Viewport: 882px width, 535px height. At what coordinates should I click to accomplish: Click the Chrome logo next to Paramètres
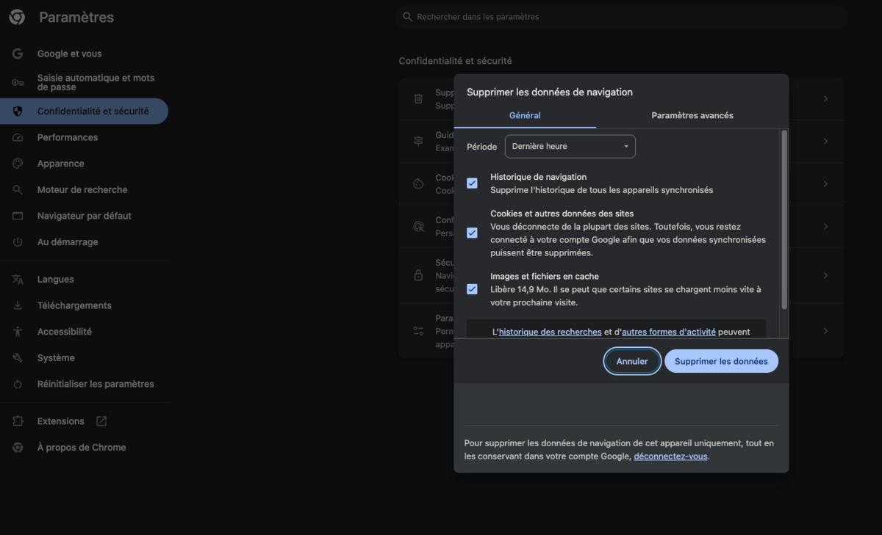point(17,16)
